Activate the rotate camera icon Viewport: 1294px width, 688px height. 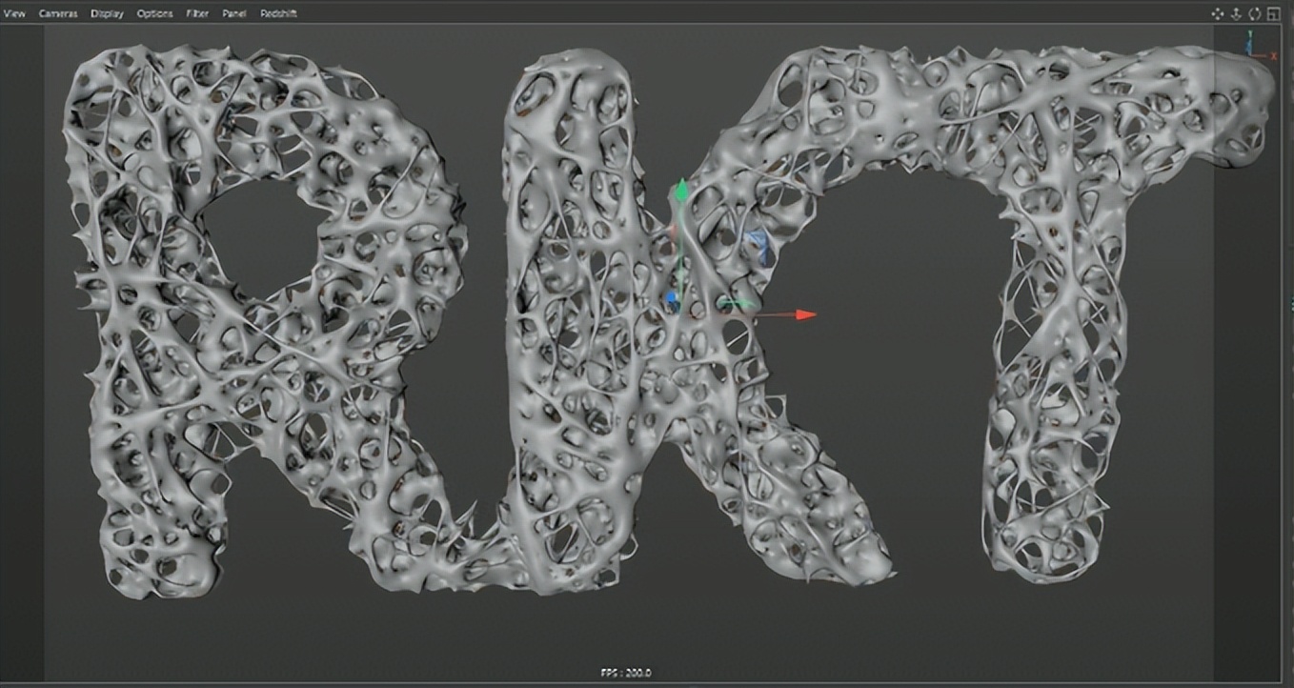[1254, 13]
